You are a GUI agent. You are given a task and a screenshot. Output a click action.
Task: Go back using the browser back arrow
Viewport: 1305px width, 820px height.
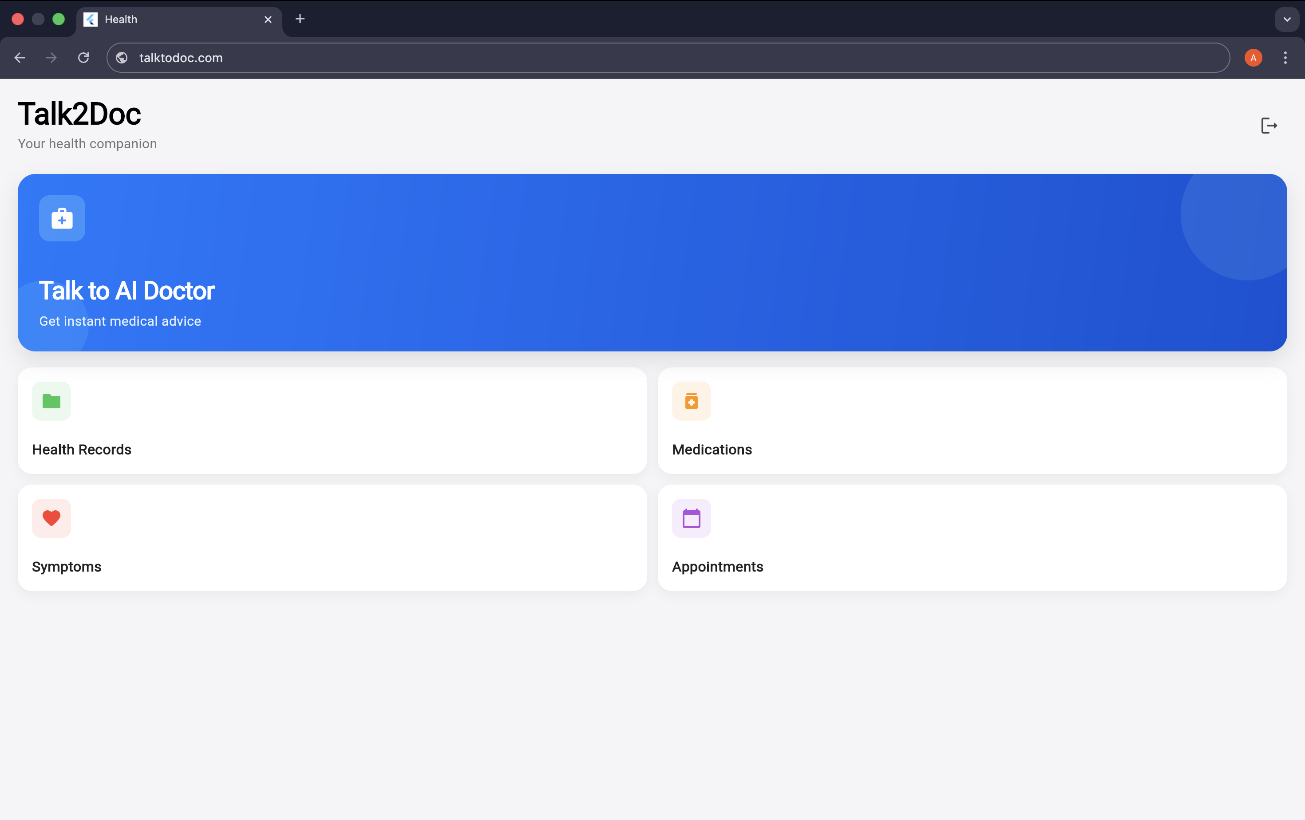click(20, 58)
